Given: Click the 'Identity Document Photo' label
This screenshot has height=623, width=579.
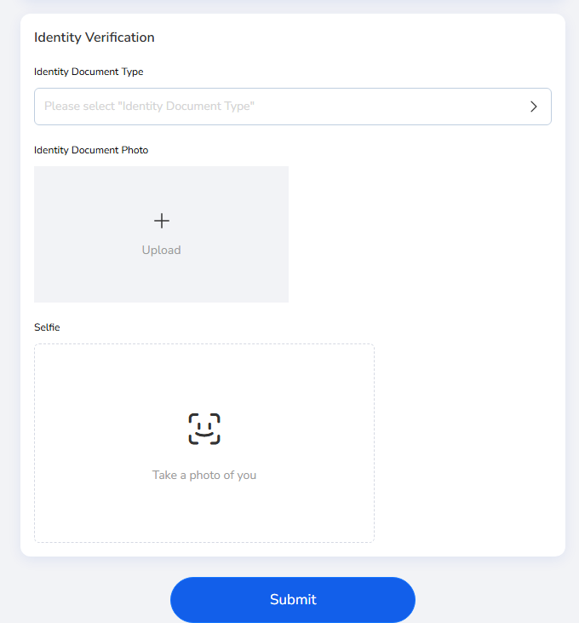Looking at the screenshot, I should tap(91, 150).
